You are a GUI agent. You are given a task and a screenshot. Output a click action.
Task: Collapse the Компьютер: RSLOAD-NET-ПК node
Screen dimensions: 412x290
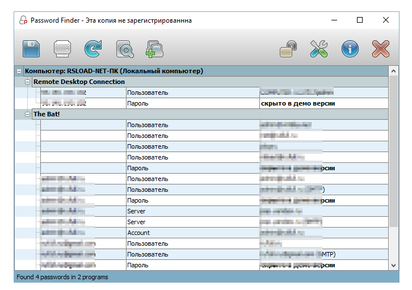coord(19,71)
